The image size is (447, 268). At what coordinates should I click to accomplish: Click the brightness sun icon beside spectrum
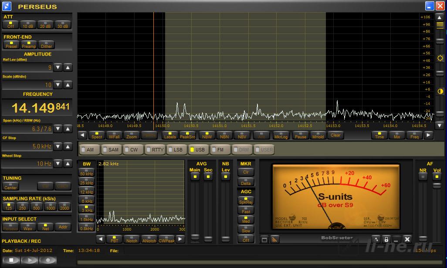point(440,58)
